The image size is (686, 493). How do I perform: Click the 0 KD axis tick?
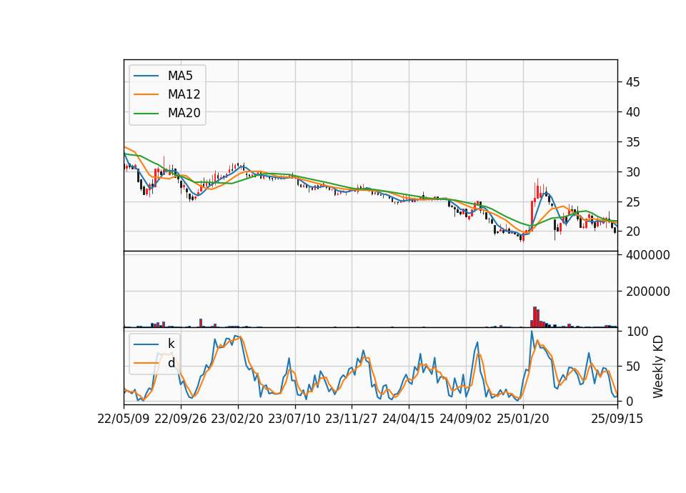pos(629,401)
